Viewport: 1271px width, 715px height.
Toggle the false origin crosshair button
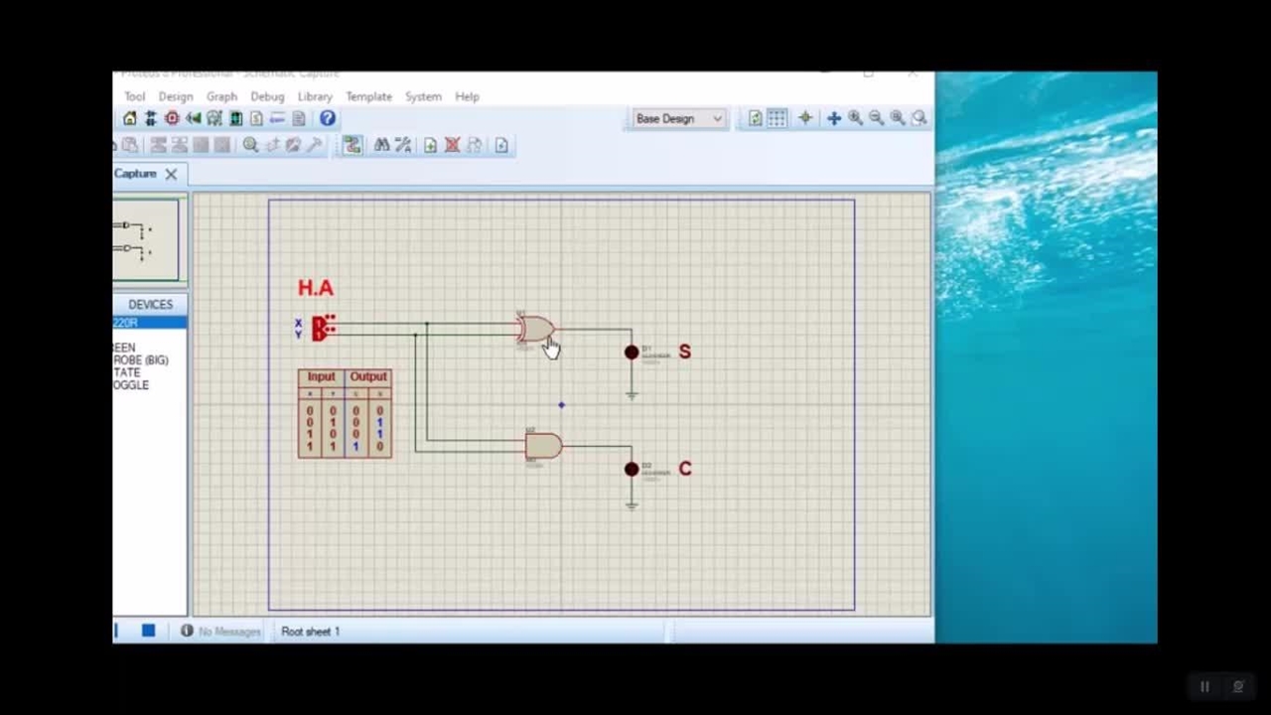click(805, 118)
